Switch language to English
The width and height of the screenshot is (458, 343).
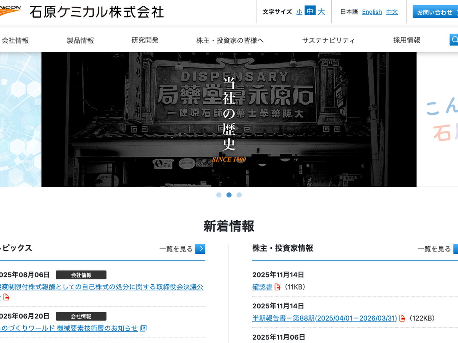pyautogui.click(x=372, y=12)
